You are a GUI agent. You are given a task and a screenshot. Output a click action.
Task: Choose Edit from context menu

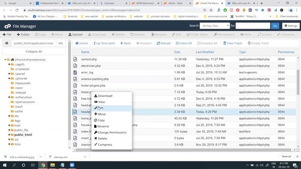coord(111,108)
